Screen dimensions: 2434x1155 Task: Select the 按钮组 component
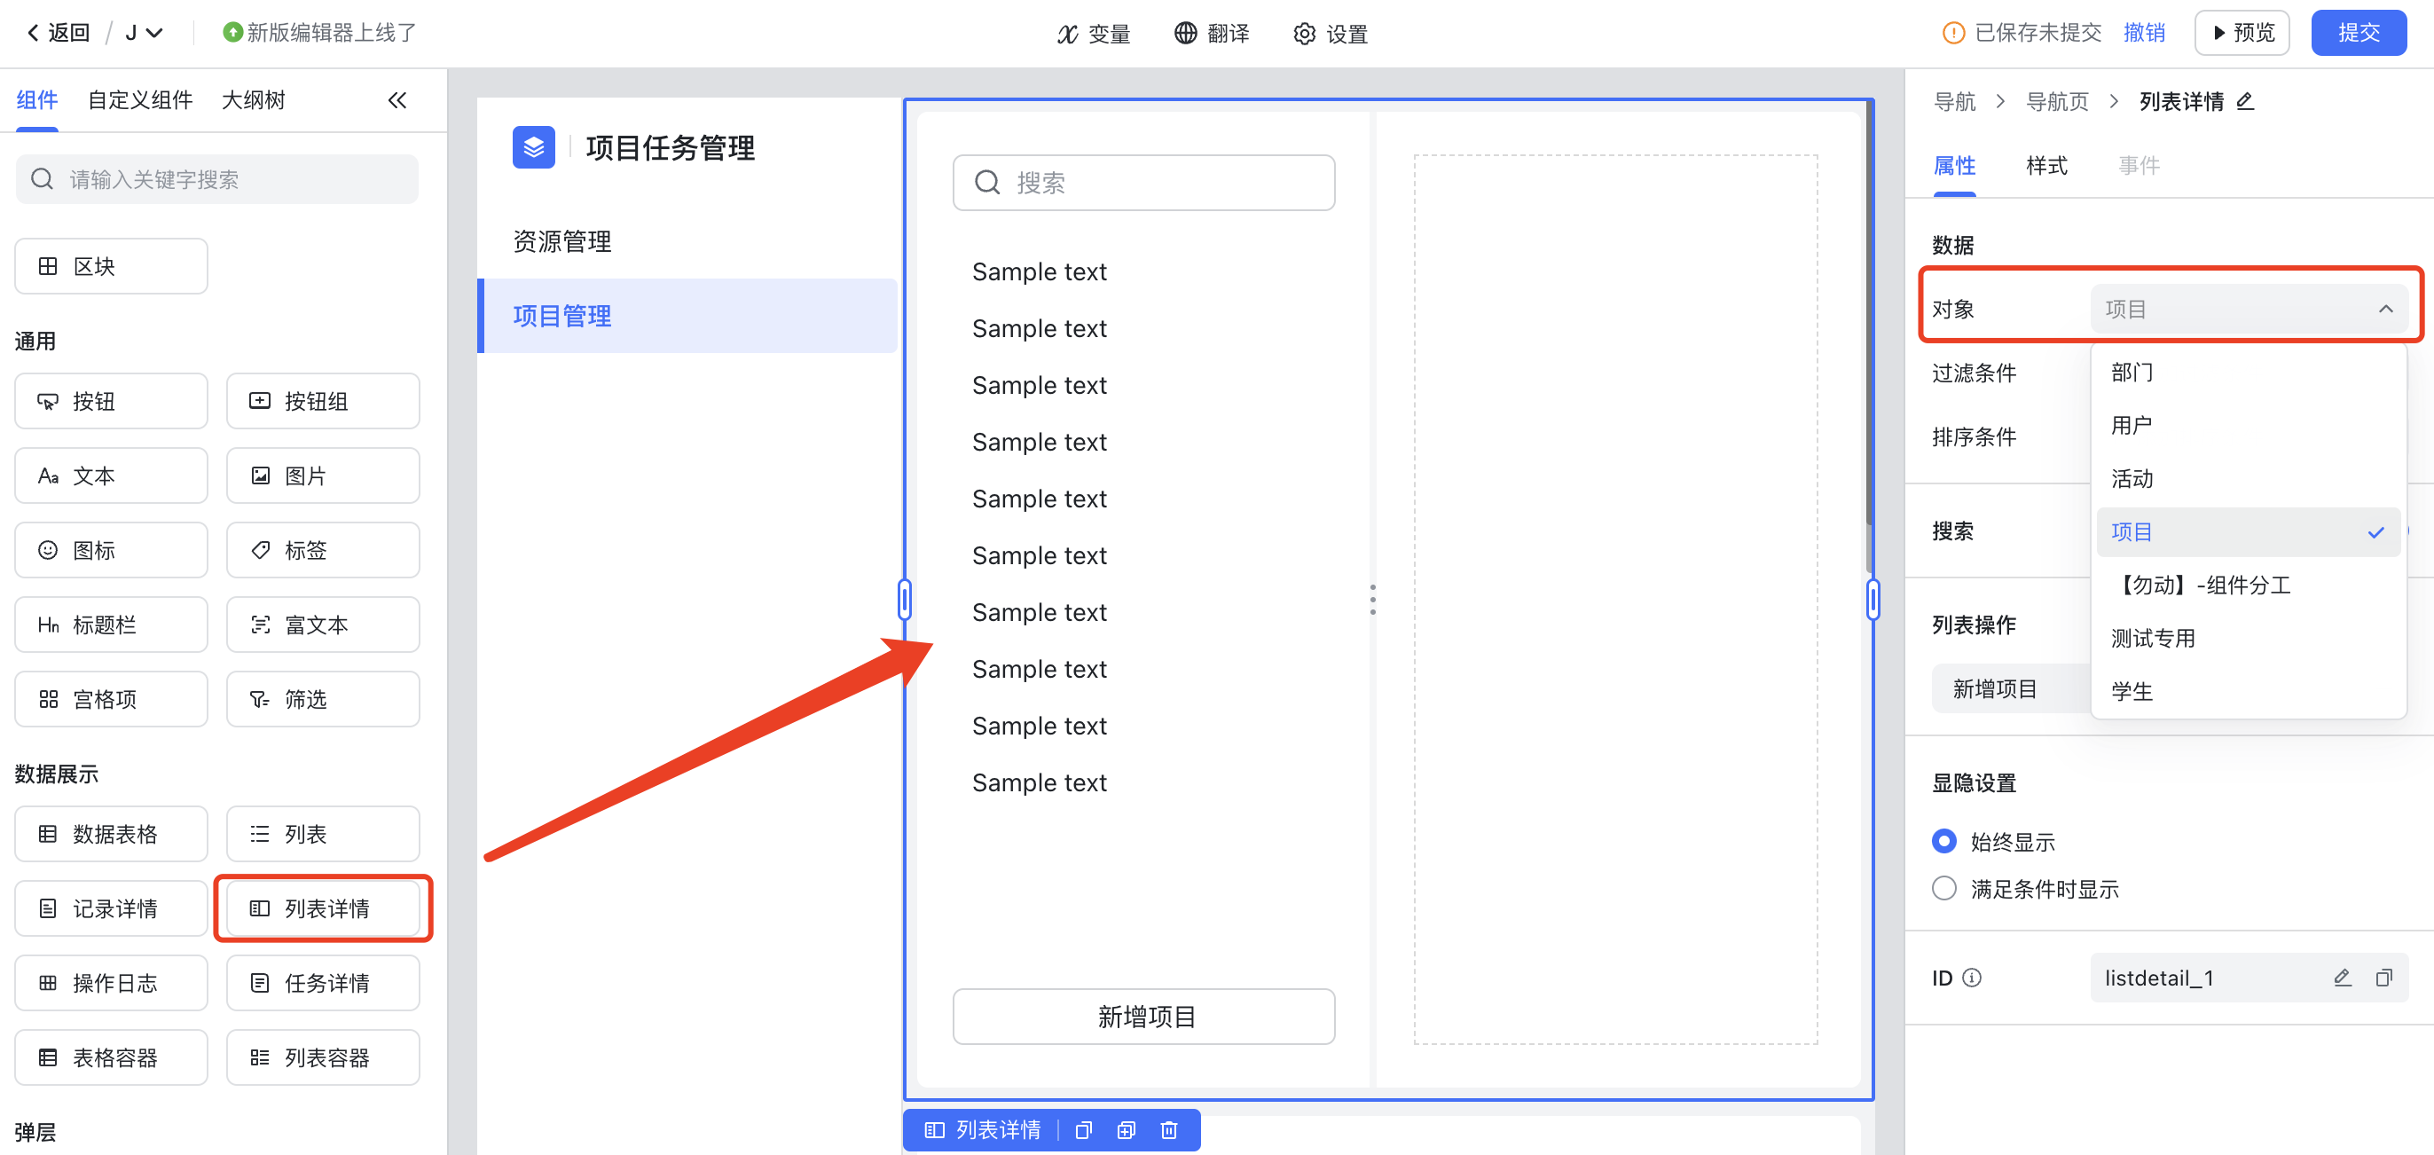coord(323,402)
